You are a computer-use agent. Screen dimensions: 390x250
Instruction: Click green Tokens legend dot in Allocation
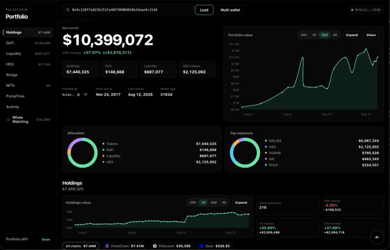click(x=103, y=144)
